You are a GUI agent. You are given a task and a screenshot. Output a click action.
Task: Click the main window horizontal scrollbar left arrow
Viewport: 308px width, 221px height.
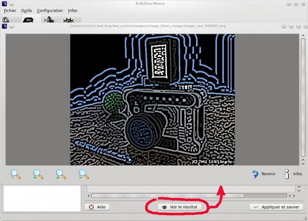coord(89,196)
